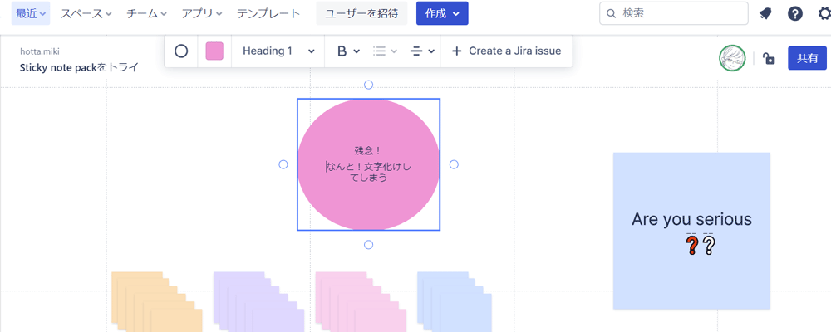
Task: Click the red question mark emoji
Action: pos(691,245)
